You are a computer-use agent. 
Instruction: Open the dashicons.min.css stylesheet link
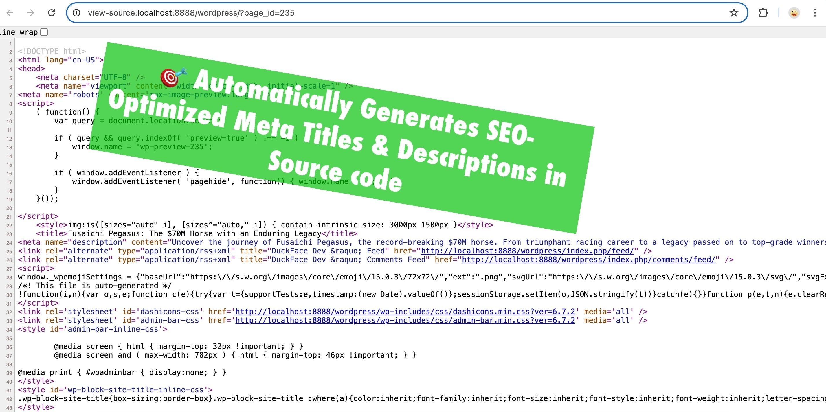coord(405,312)
